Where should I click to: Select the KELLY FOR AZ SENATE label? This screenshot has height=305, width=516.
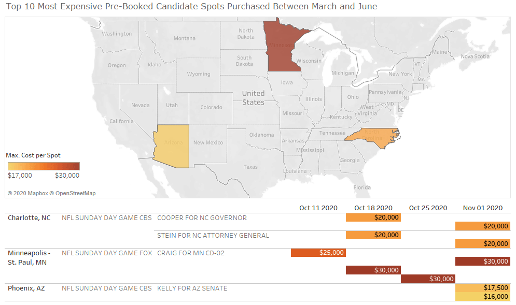click(192, 288)
